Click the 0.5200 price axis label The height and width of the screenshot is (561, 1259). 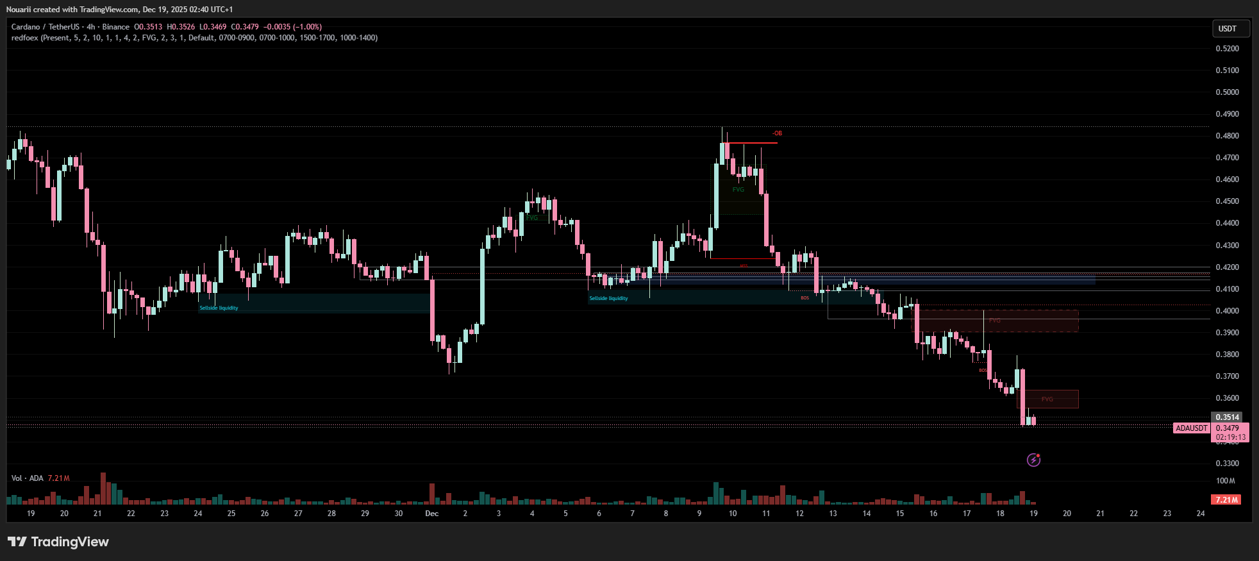point(1228,49)
